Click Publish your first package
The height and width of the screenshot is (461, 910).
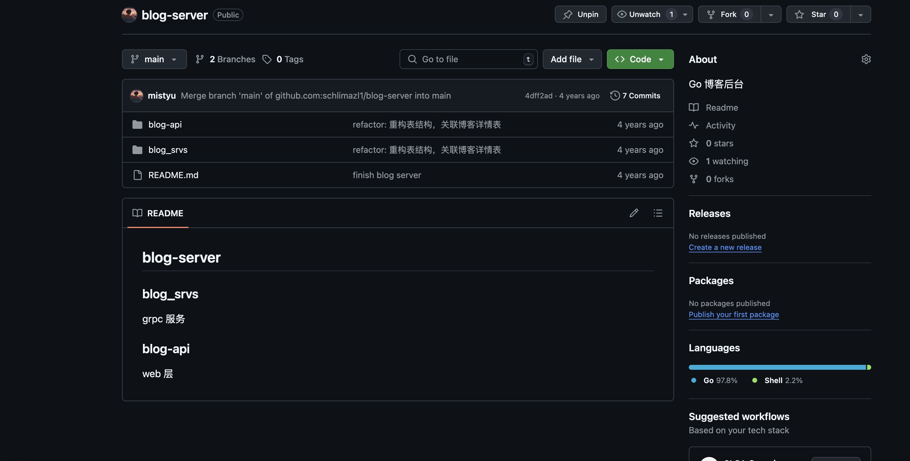[x=734, y=314]
